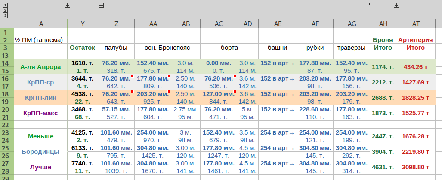442x180 pixels.
Task: Click the red 'Артилерия' header cell
Action: click(x=415, y=40)
